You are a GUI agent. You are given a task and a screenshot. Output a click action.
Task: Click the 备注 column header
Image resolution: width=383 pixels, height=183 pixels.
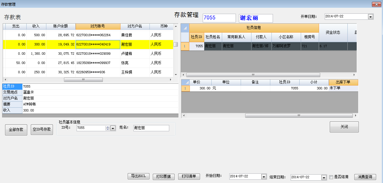pyautogui.click(x=255, y=82)
